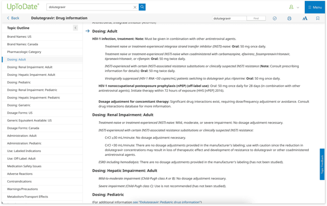Open the Dolutegravir: Pediatric drug information link
The width and height of the screenshot is (327, 206).
pyautogui.click(x=167, y=202)
